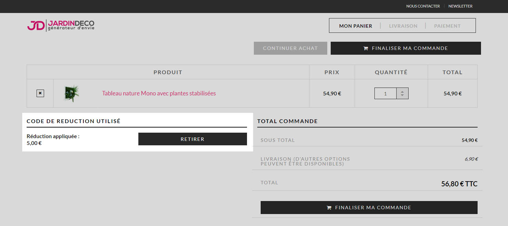508x226 pixels.
Task: Click the quantity input field
Action: [385, 93]
